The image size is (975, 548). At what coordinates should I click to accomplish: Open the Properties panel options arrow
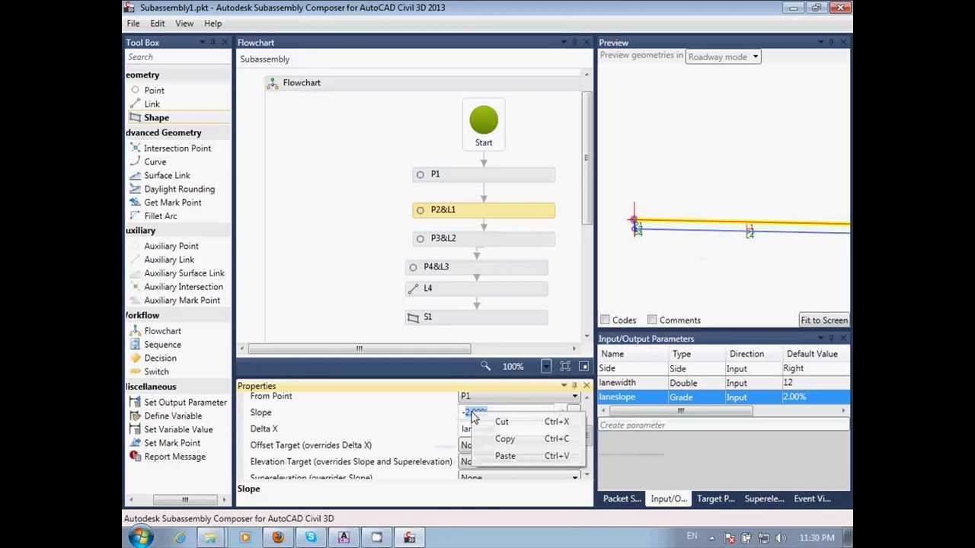coord(564,386)
